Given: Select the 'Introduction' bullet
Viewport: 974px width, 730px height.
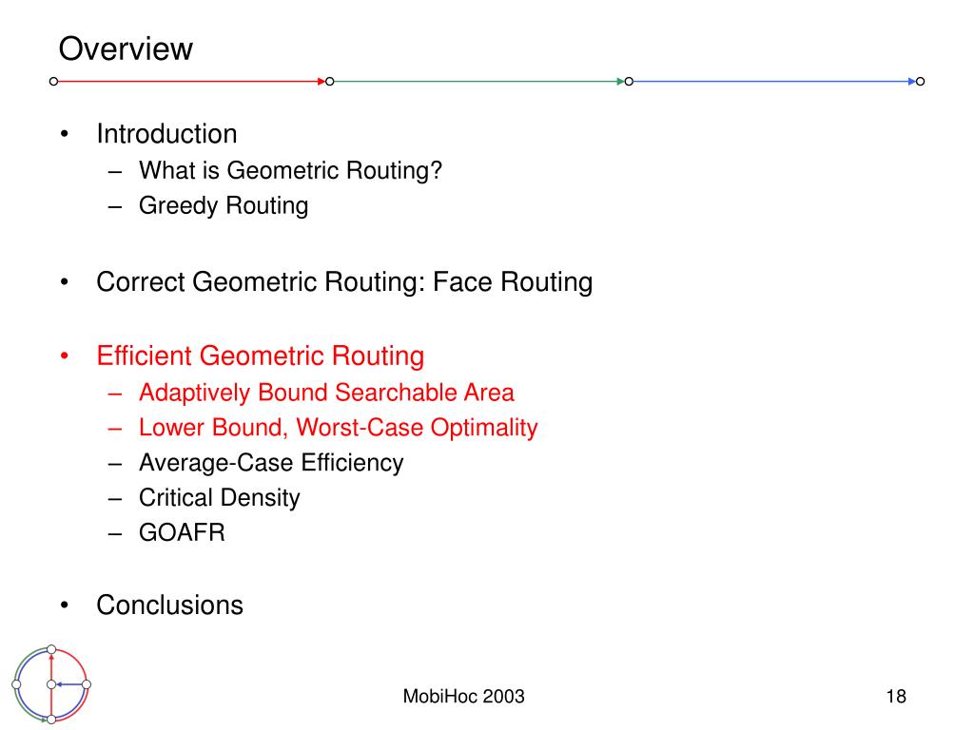Looking at the screenshot, I should pyautogui.click(x=166, y=133).
